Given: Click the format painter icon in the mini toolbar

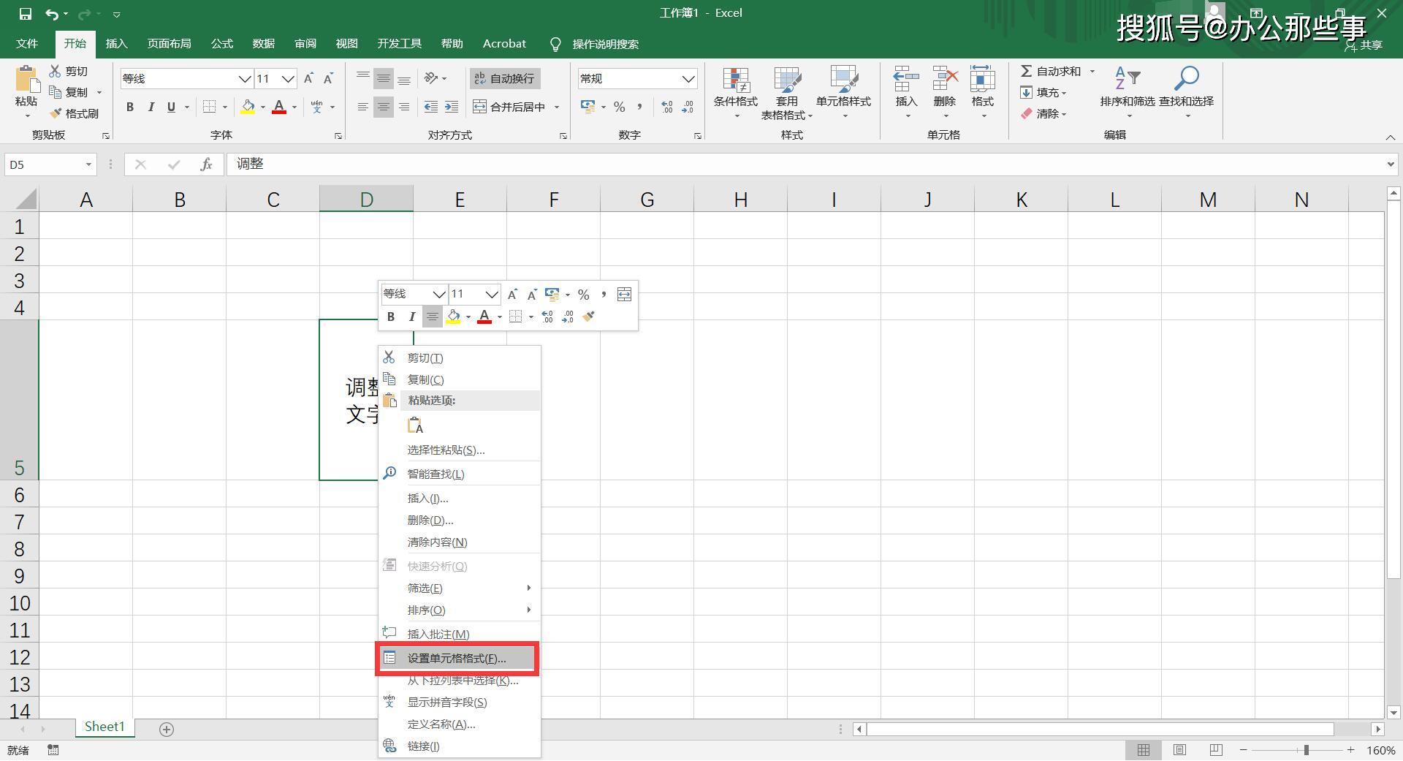Looking at the screenshot, I should (x=589, y=317).
